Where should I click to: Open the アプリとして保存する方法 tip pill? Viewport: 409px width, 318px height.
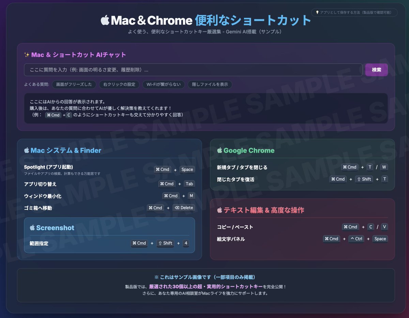(x=354, y=12)
